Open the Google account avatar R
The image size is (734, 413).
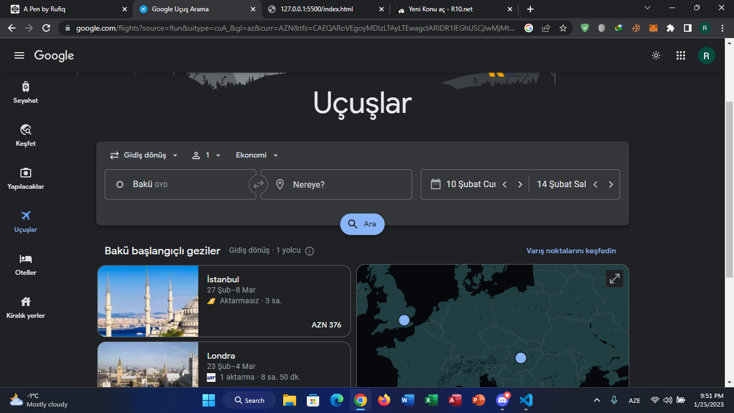(706, 55)
